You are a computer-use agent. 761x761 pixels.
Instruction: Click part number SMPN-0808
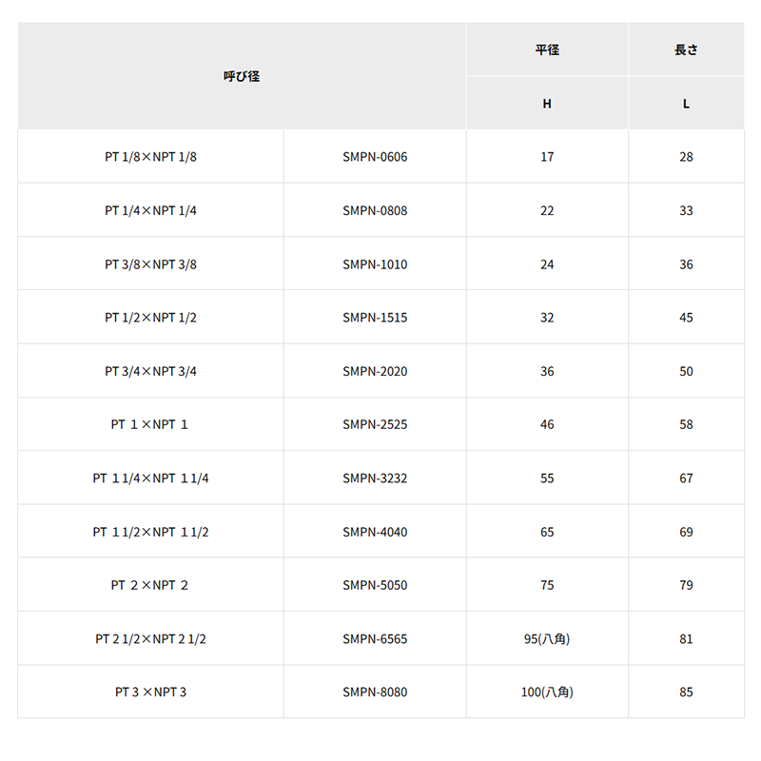point(375,210)
